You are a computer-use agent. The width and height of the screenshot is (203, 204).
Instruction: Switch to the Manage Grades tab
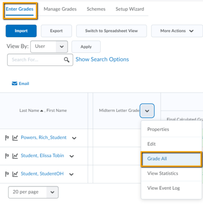click(x=60, y=9)
